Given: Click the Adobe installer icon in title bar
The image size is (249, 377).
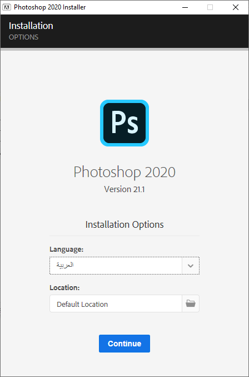Looking at the screenshot, I should point(7,7).
